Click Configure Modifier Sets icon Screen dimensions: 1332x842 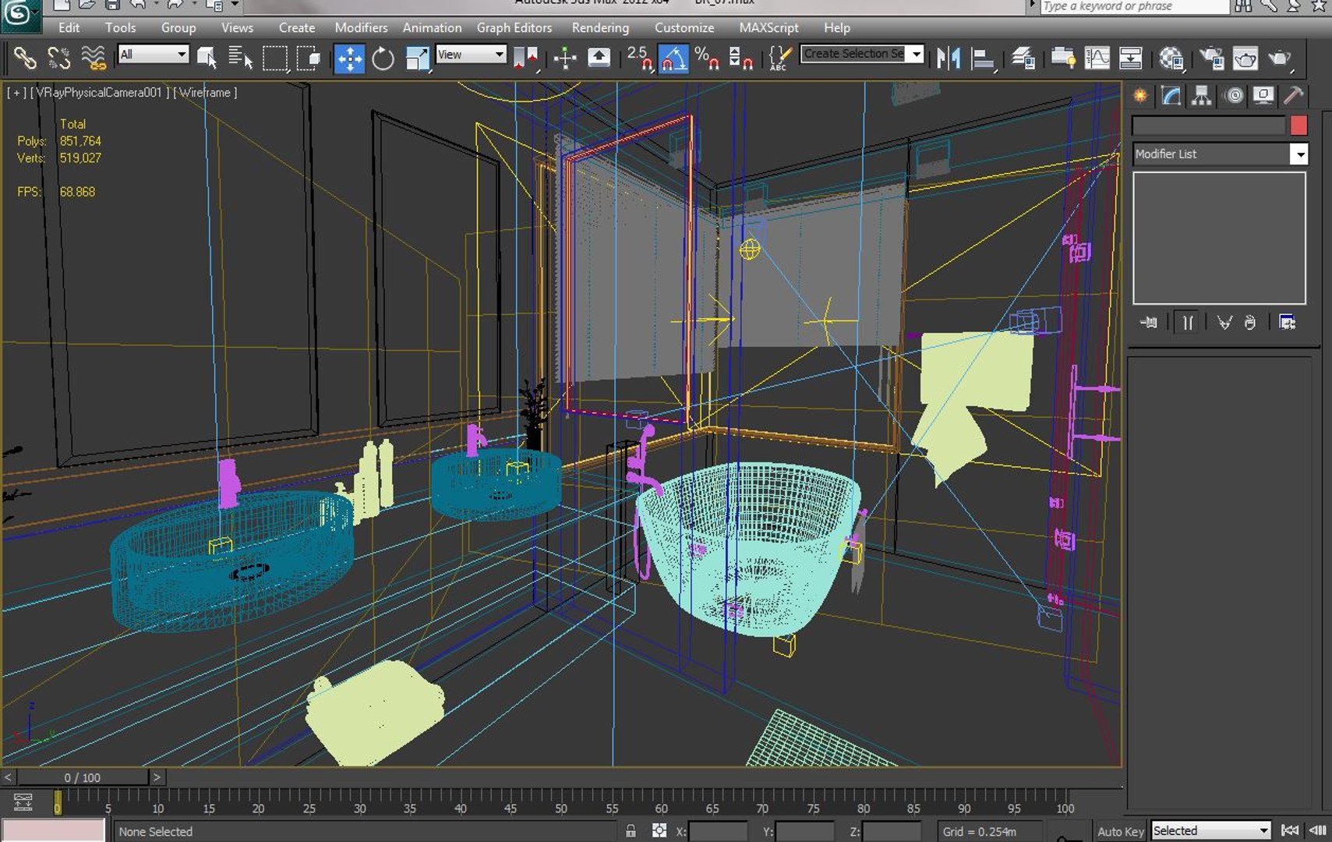pos(1287,322)
